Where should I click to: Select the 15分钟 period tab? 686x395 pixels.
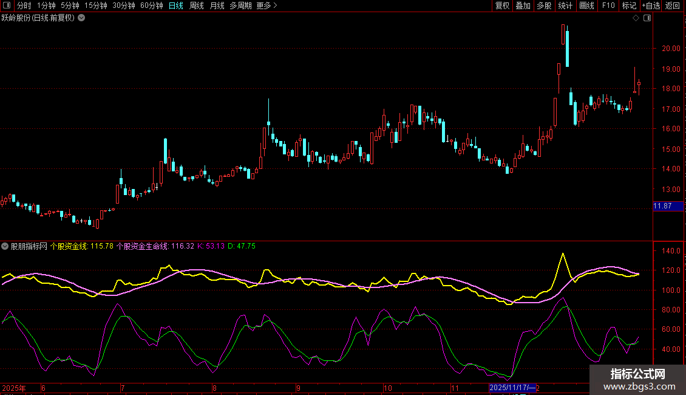click(96, 5)
